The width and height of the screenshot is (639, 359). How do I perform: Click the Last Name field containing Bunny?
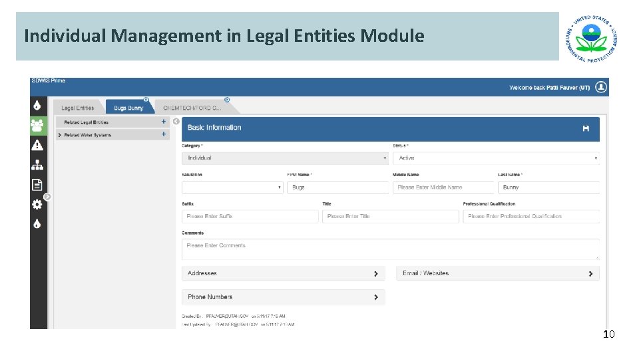click(x=548, y=187)
